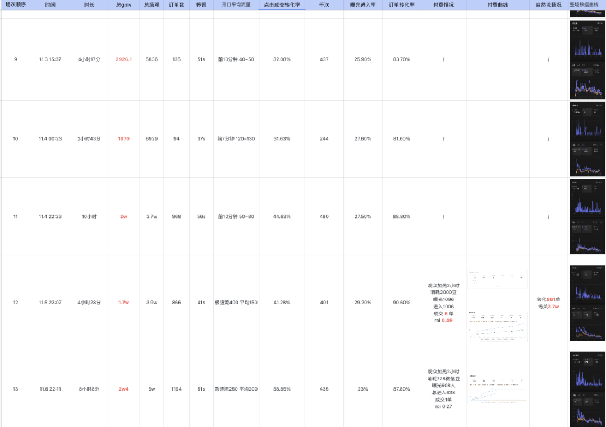The height and width of the screenshot is (427, 606).
Task: Open the 付费曲线 chart image in row 13
Action: (x=497, y=389)
